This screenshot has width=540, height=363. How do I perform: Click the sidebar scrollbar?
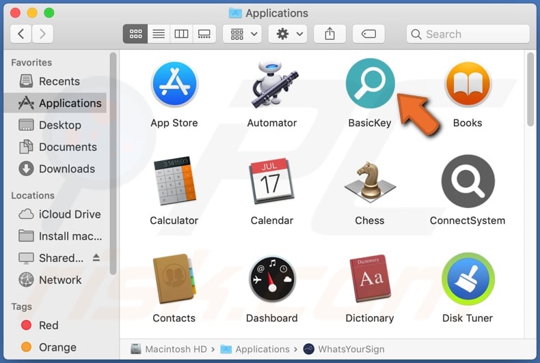pos(113,164)
